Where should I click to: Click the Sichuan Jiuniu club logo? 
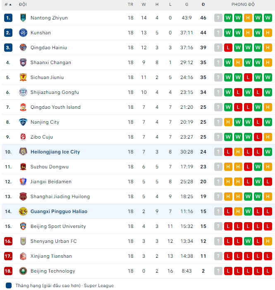tap(23, 77)
